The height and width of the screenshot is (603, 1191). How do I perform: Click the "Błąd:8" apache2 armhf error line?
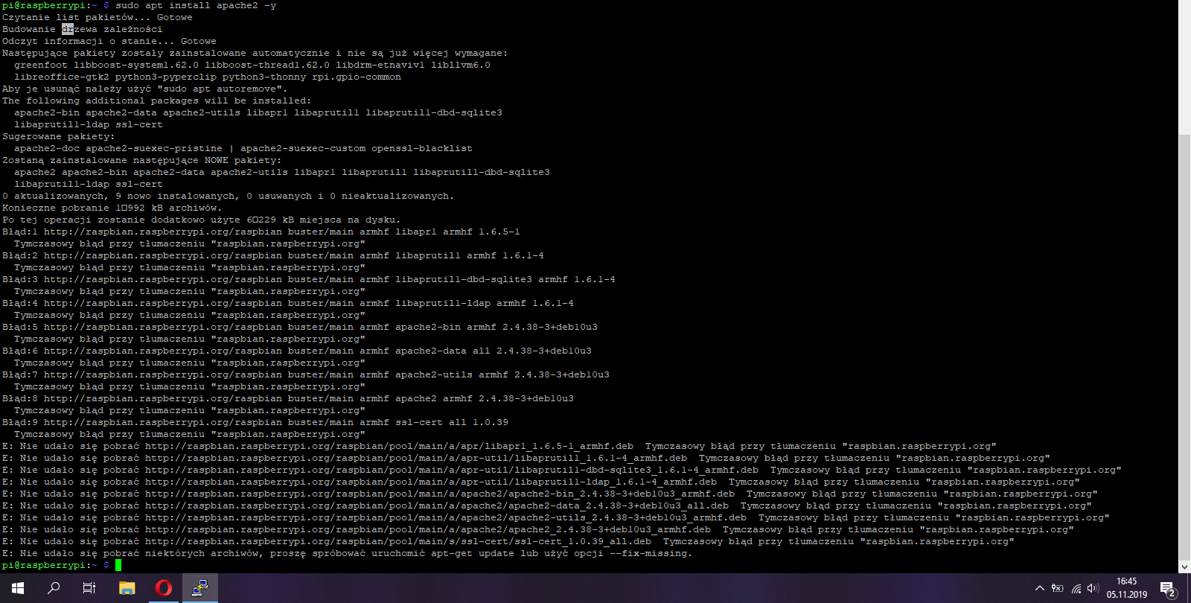click(288, 398)
